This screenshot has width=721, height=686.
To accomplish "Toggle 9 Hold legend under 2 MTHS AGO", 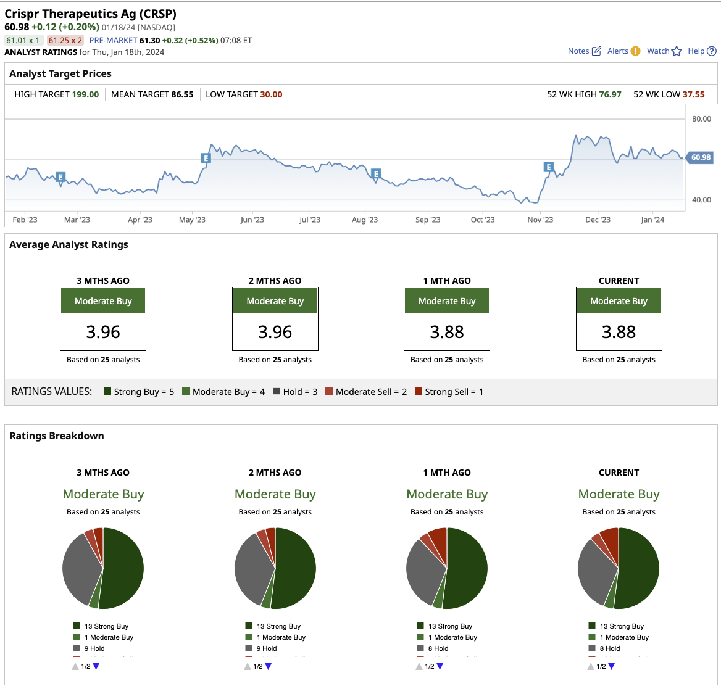I will [262, 648].
